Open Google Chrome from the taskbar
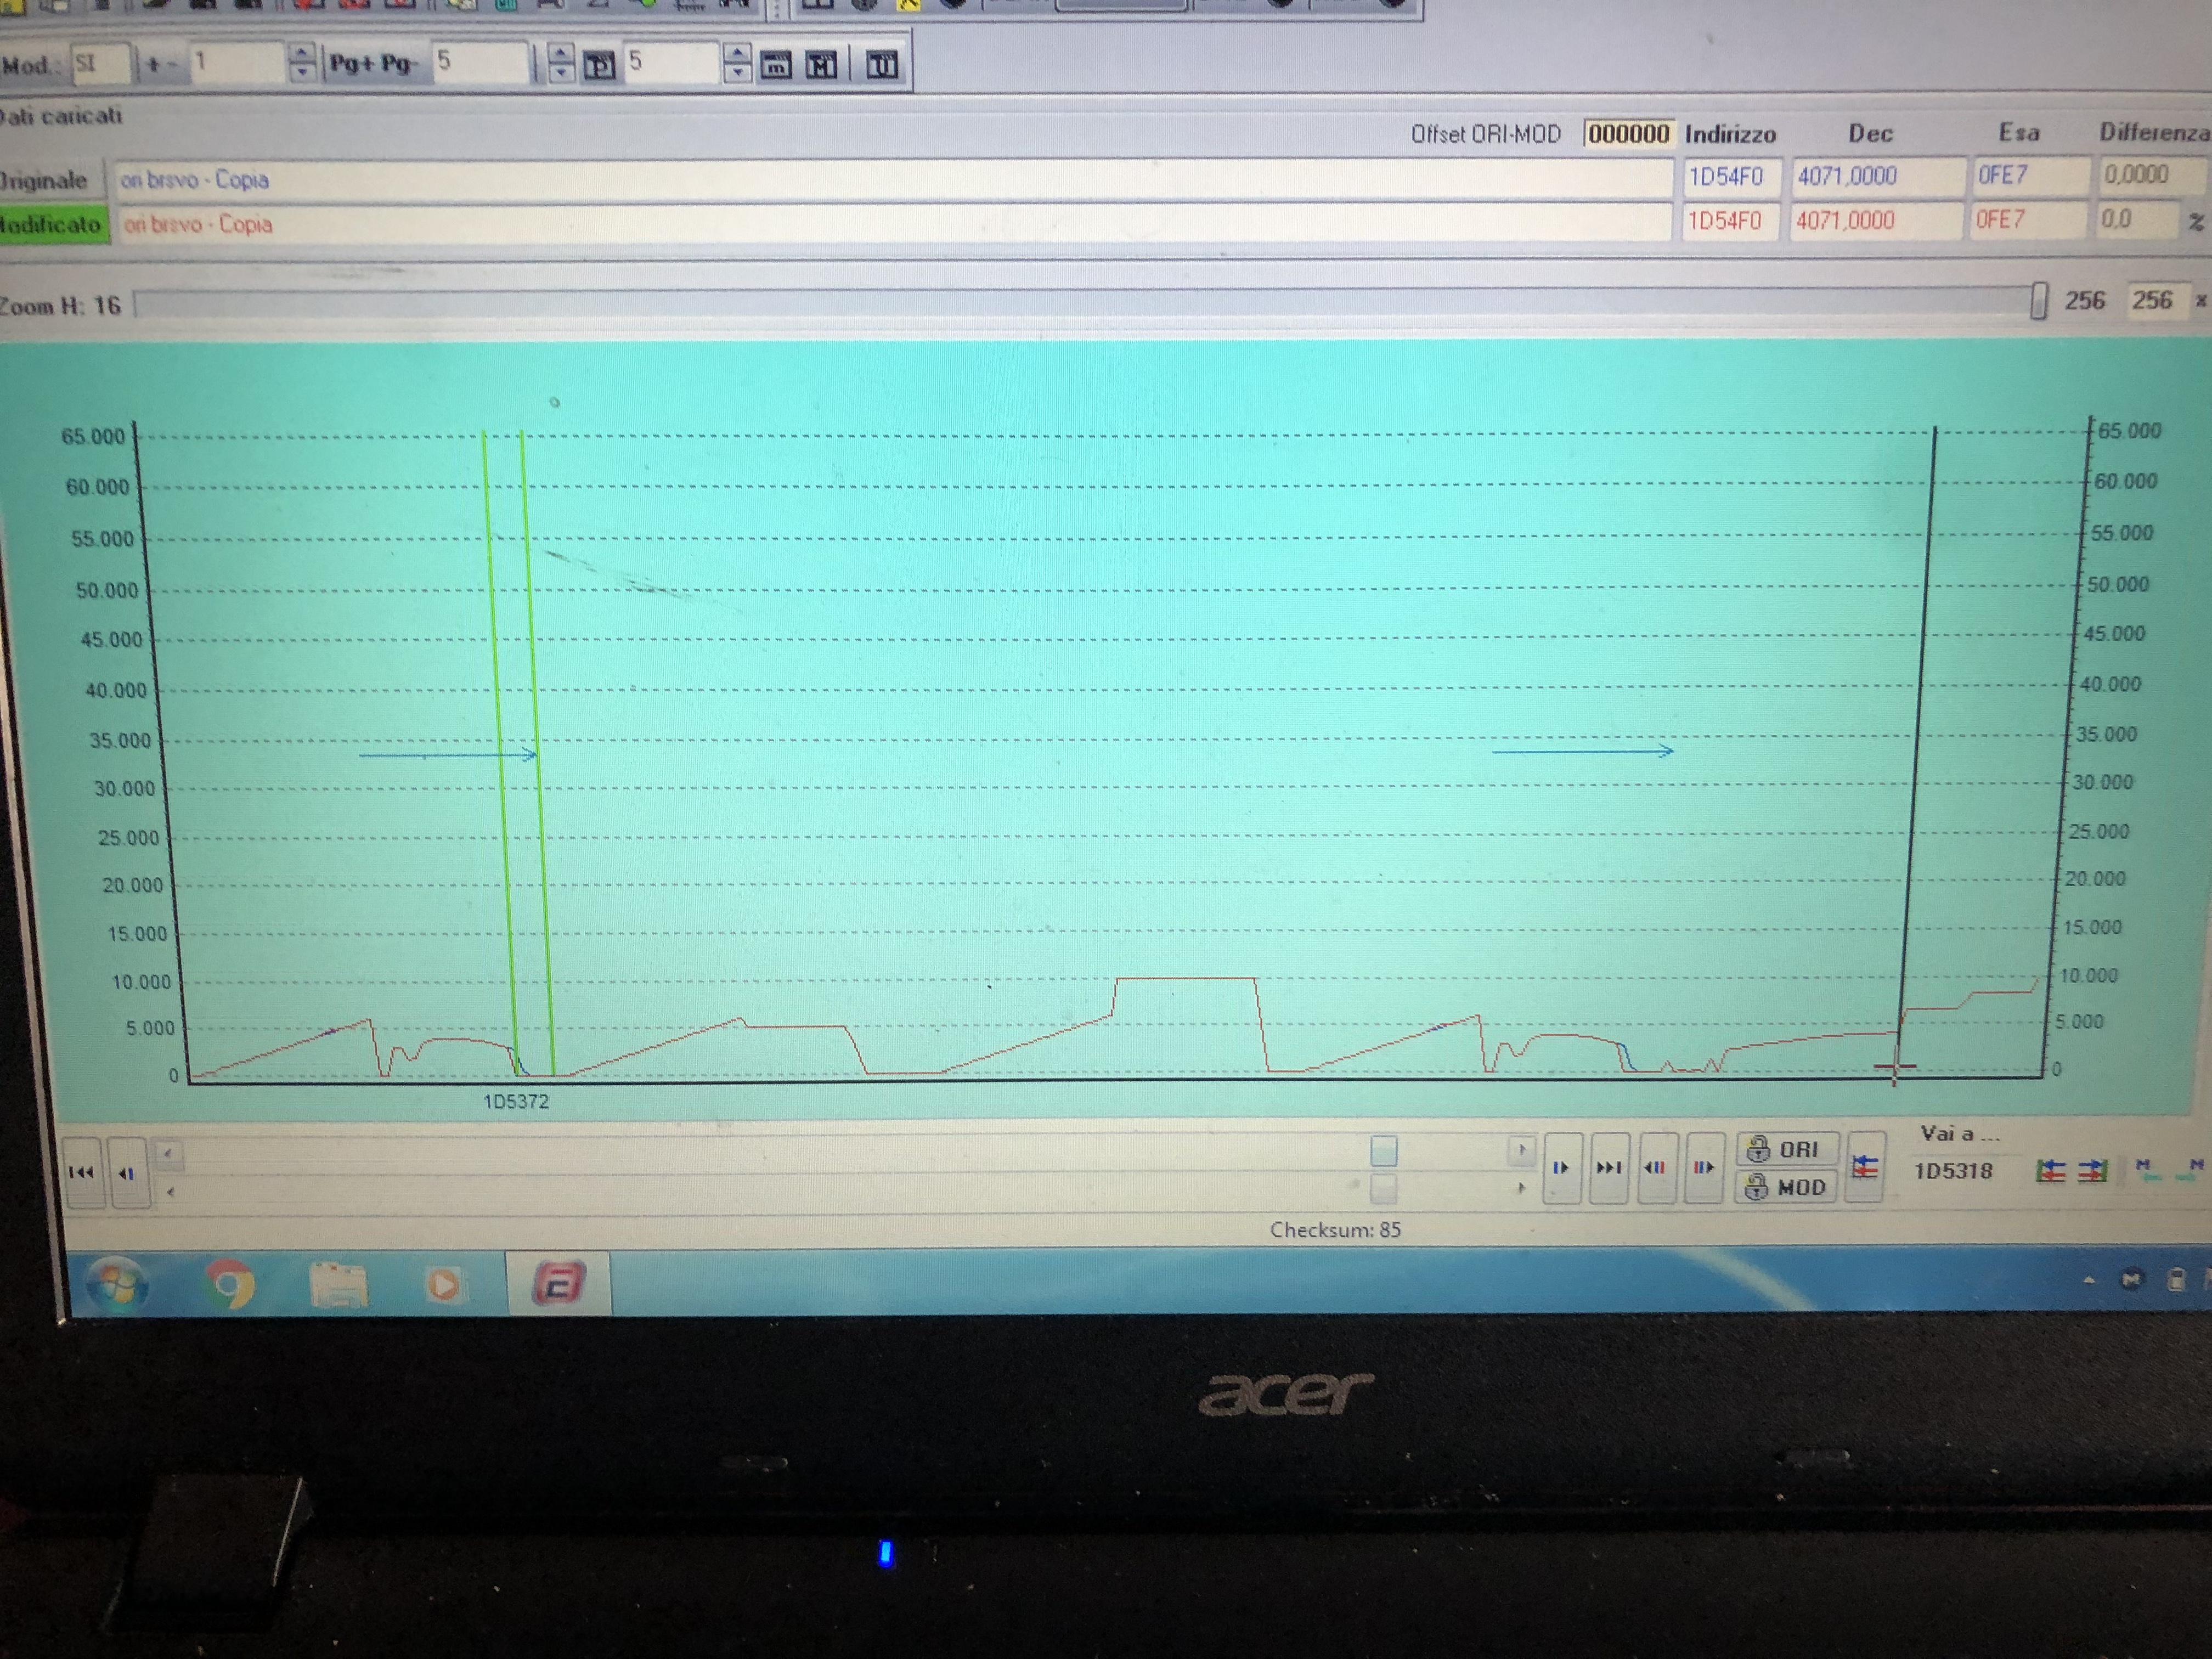The image size is (2212, 1659). coord(229,1283)
